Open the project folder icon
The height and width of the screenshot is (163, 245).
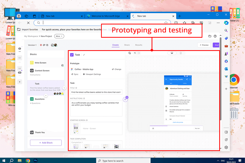pyautogui.click(x=210, y=36)
